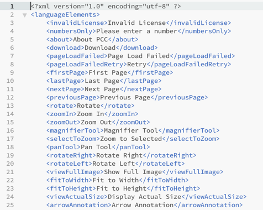This screenshot has height=210, width=263.
Task: Click the opening numbersOnly tag
Action: tap(71, 32)
